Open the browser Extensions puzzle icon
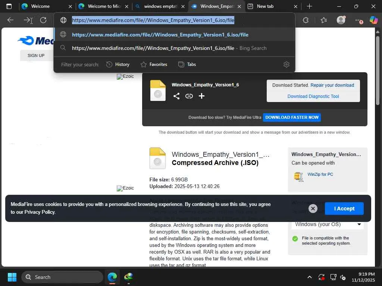This screenshot has width=382, height=286. tap(306, 20)
